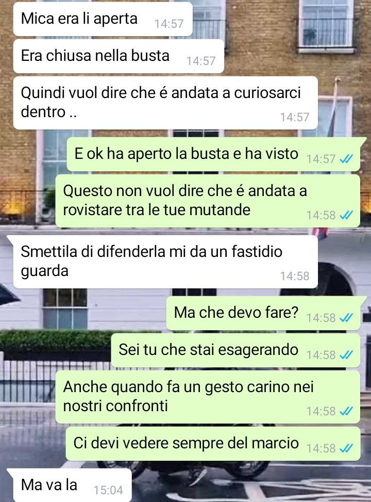
Task: Tap blue ticks on 'sempre del marcio' message
Action: 346,448
